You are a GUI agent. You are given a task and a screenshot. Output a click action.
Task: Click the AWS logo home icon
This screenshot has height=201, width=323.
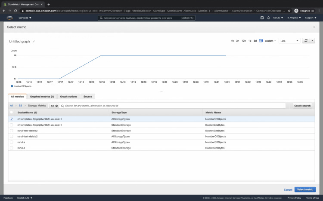[x=9, y=18]
